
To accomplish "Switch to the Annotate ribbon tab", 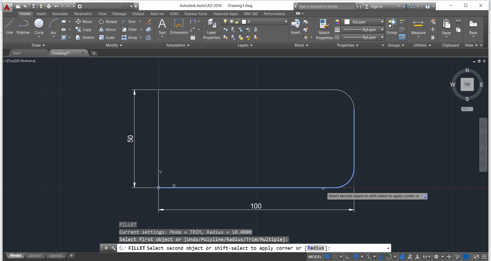I will 60,14.
